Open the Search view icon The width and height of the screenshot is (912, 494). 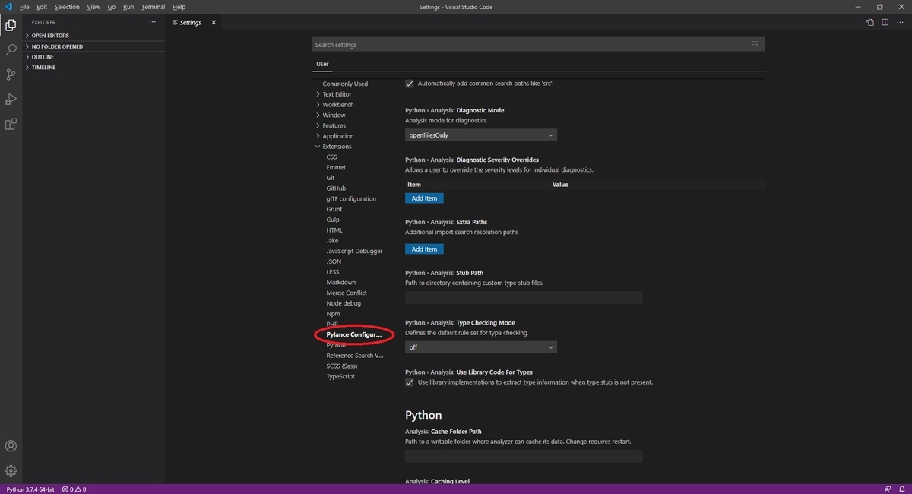pos(11,49)
